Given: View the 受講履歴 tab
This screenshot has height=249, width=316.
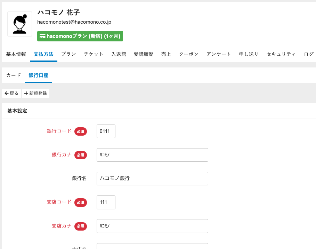Looking at the screenshot, I should (x=144, y=54).
